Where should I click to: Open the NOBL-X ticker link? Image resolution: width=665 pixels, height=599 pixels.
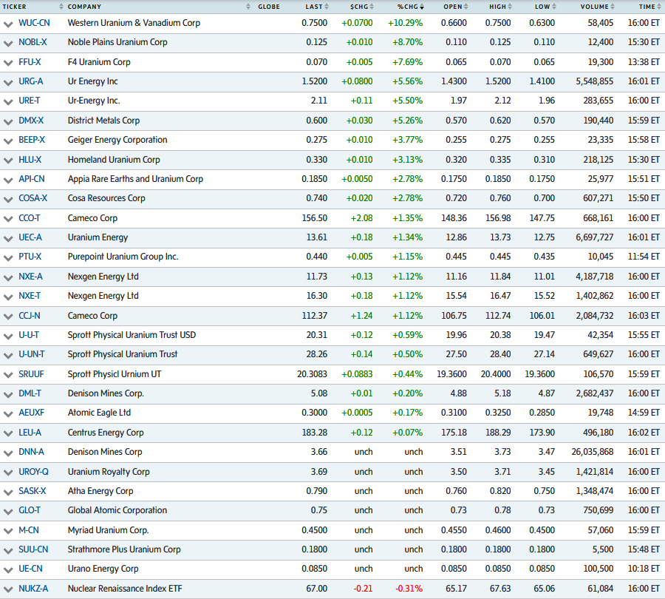point(33,42)
